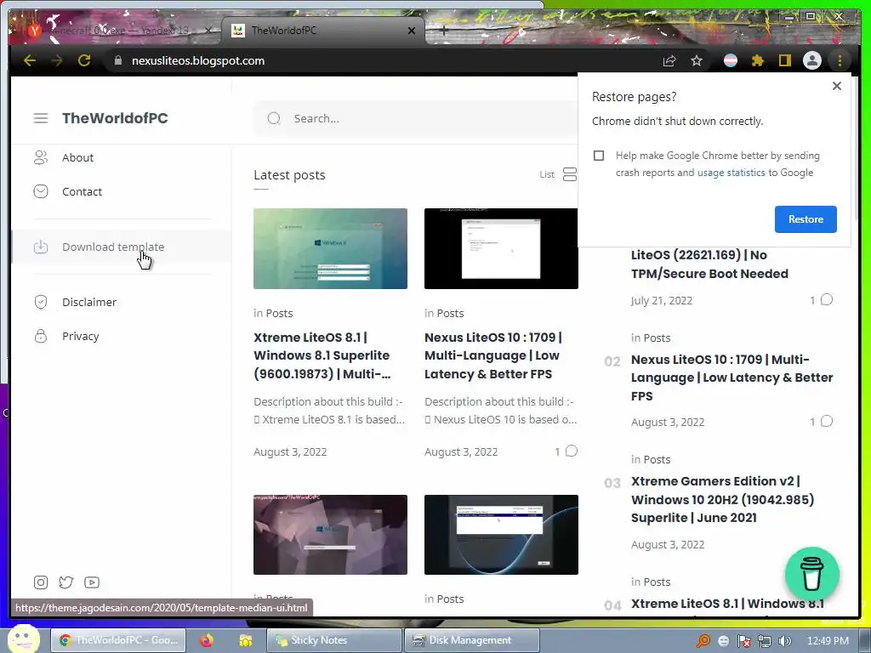Viewport: 871px width, 653px height.
Task: Click the browser forward arrow
Action: click(57, 60)
